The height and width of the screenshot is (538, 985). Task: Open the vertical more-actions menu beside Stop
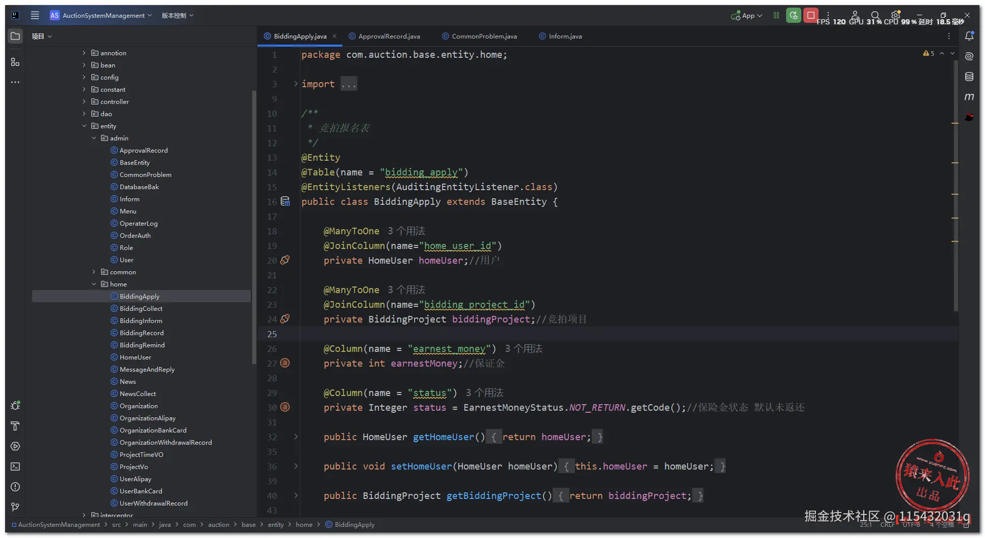[x=828, y=15]
